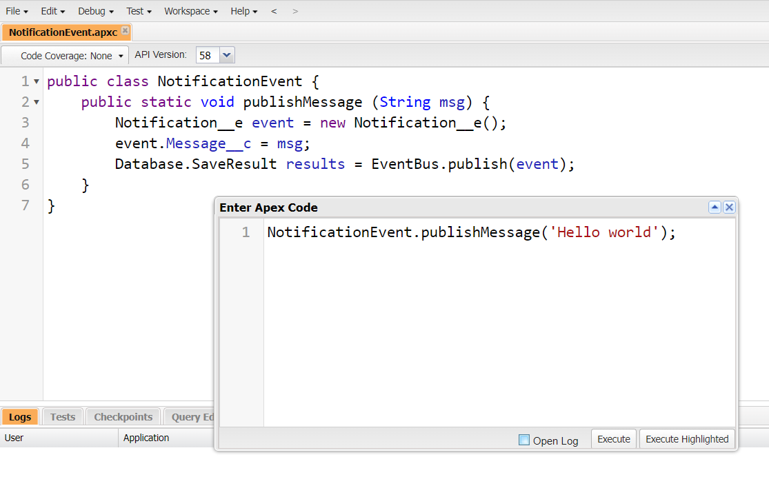Switch to the Query Editor tab
The width and height of the screenshot is (769, 477).
[189, 417]
